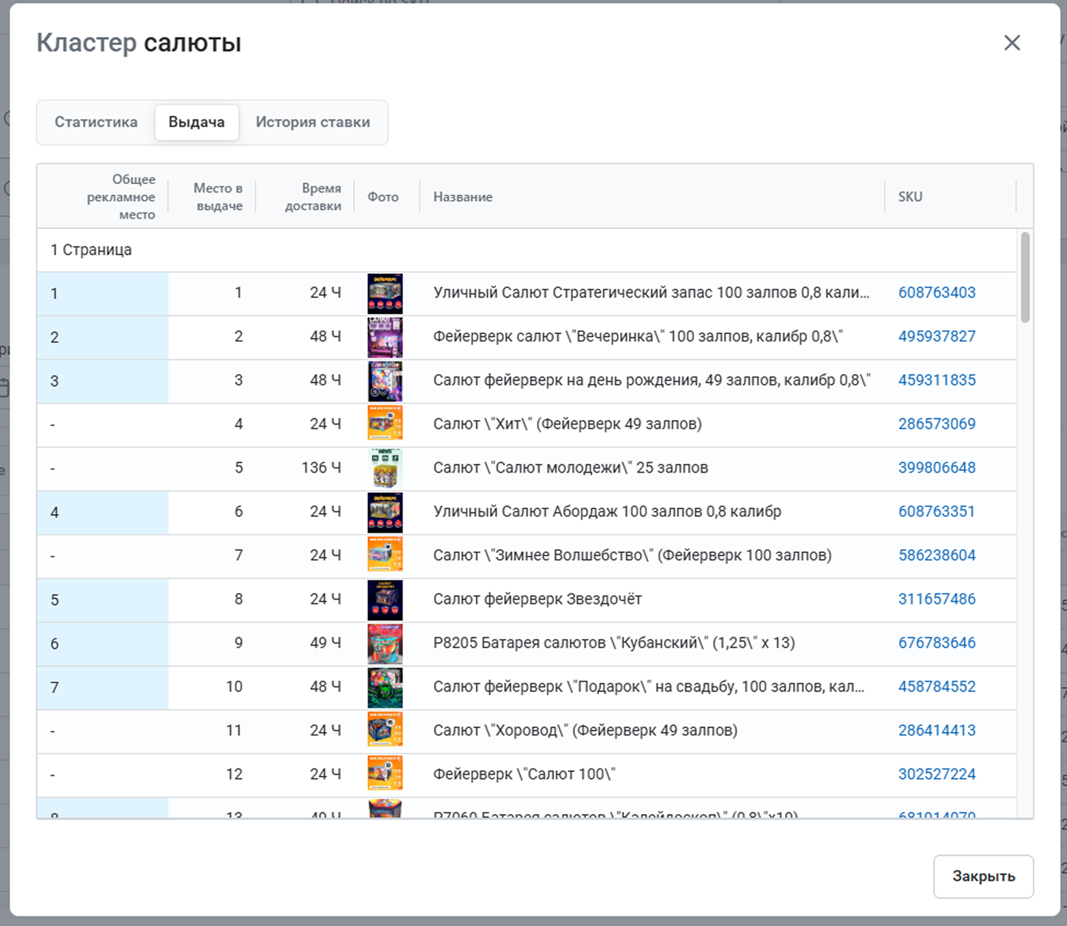Click the Салют молодежи product photo

tap(385, 468)
